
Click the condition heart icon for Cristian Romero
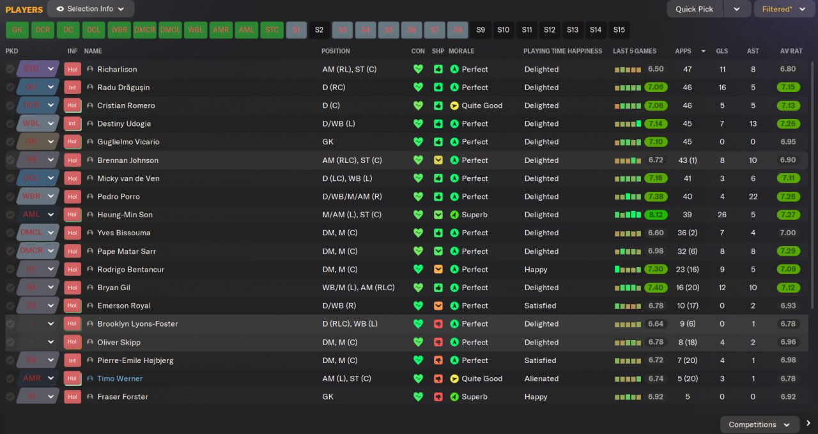click(418, 105)
